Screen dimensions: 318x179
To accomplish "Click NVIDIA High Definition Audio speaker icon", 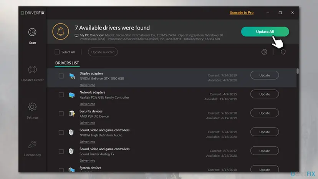I will [71, 132].
